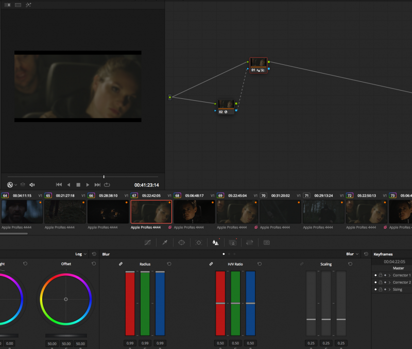Play the clip forward

point(88,185)
